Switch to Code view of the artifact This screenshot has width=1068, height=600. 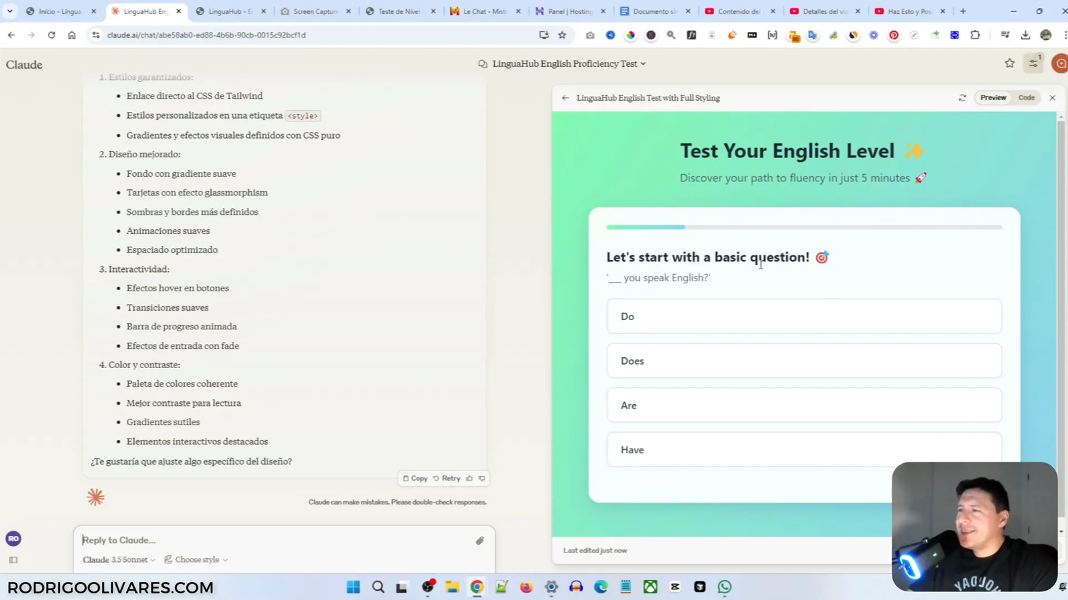(1026, 97)
